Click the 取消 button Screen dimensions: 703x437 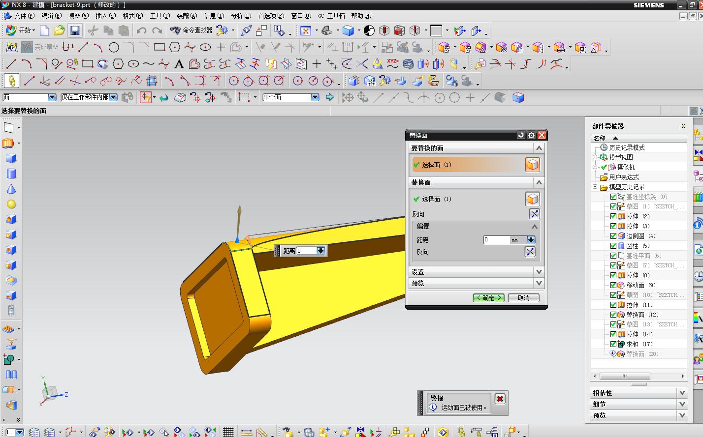click(523, 298)
